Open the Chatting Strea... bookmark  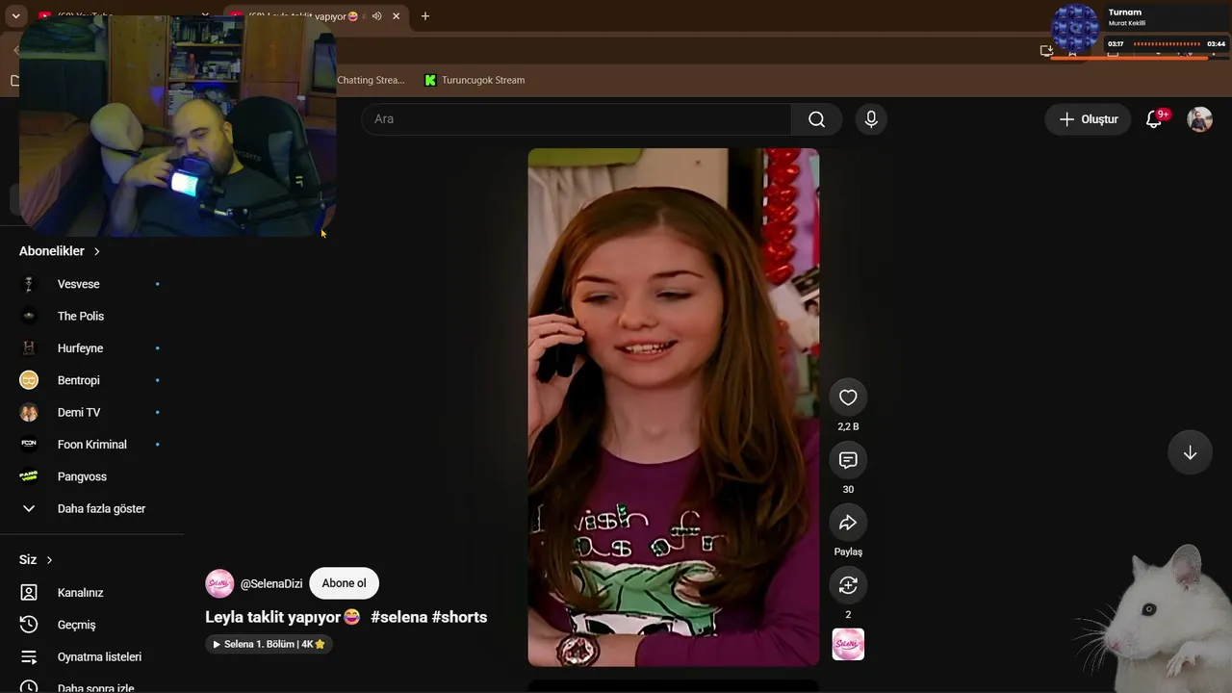point(371,80)
